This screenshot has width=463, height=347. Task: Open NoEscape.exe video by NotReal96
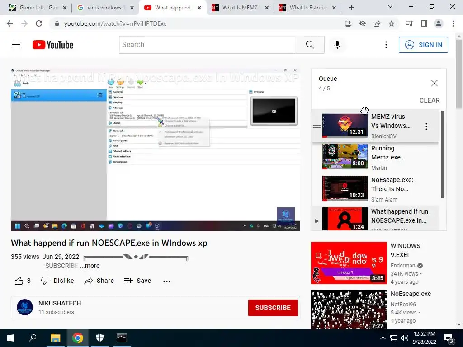pyautogui.click(x=349, y=309)
